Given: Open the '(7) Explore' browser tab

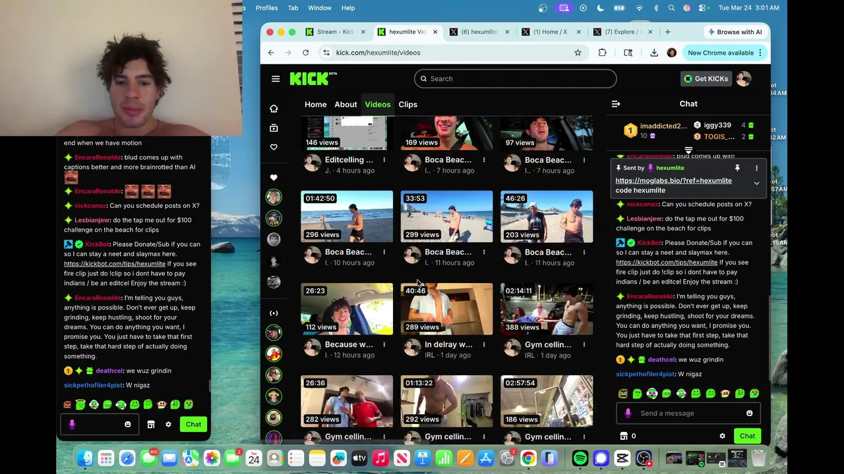Looking at the screenshot, I should [x=622, y=32].
